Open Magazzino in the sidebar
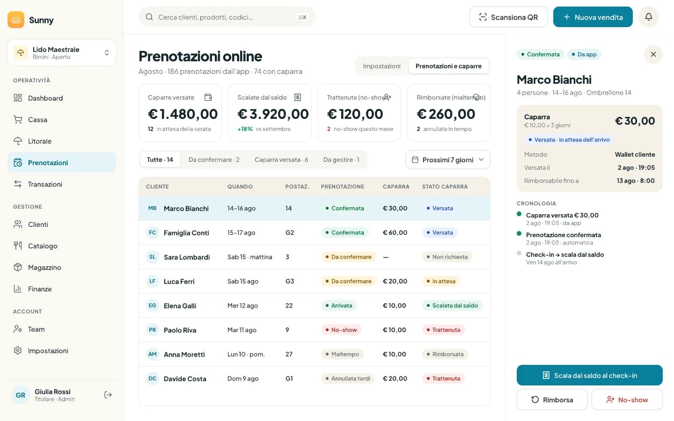This screenshot has height=421, width=674. pos(62,267)
